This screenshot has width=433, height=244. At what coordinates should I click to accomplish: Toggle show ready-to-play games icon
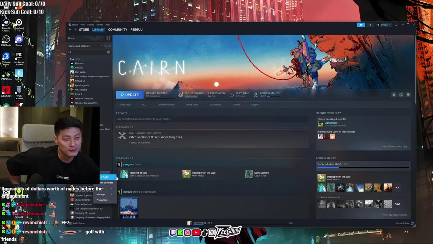[110, 46]
